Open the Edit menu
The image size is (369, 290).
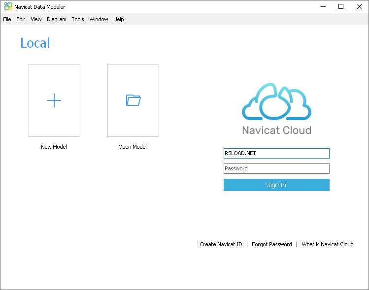(21, 19)
